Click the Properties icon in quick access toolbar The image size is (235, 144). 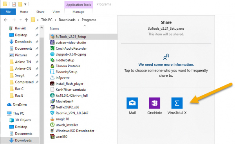(14, 4)
